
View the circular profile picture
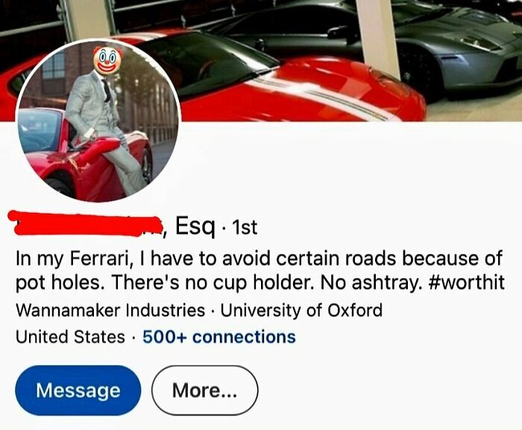[97, 121]
